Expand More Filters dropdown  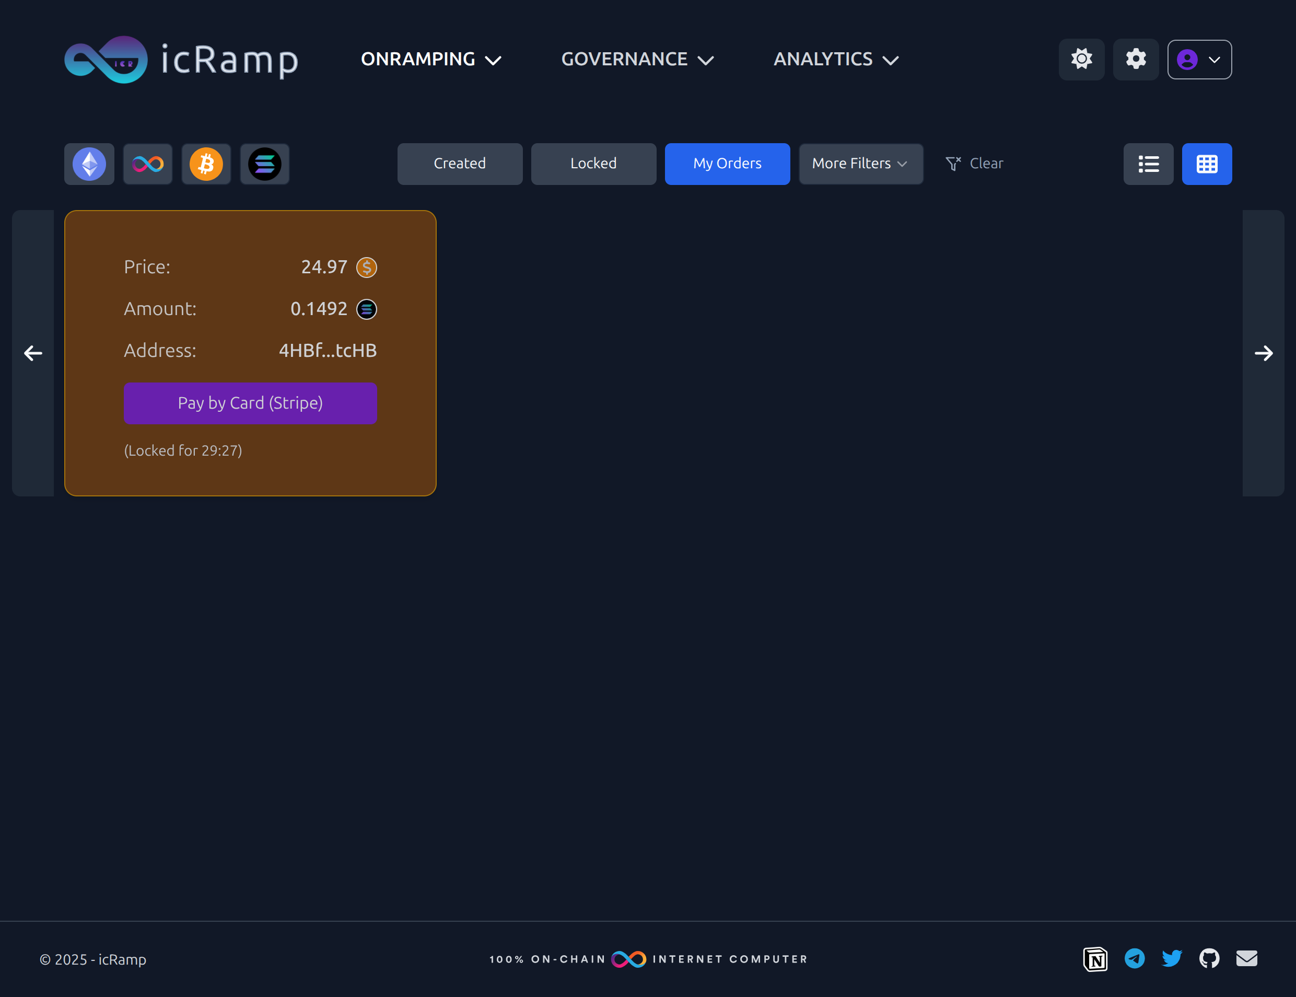860,164
